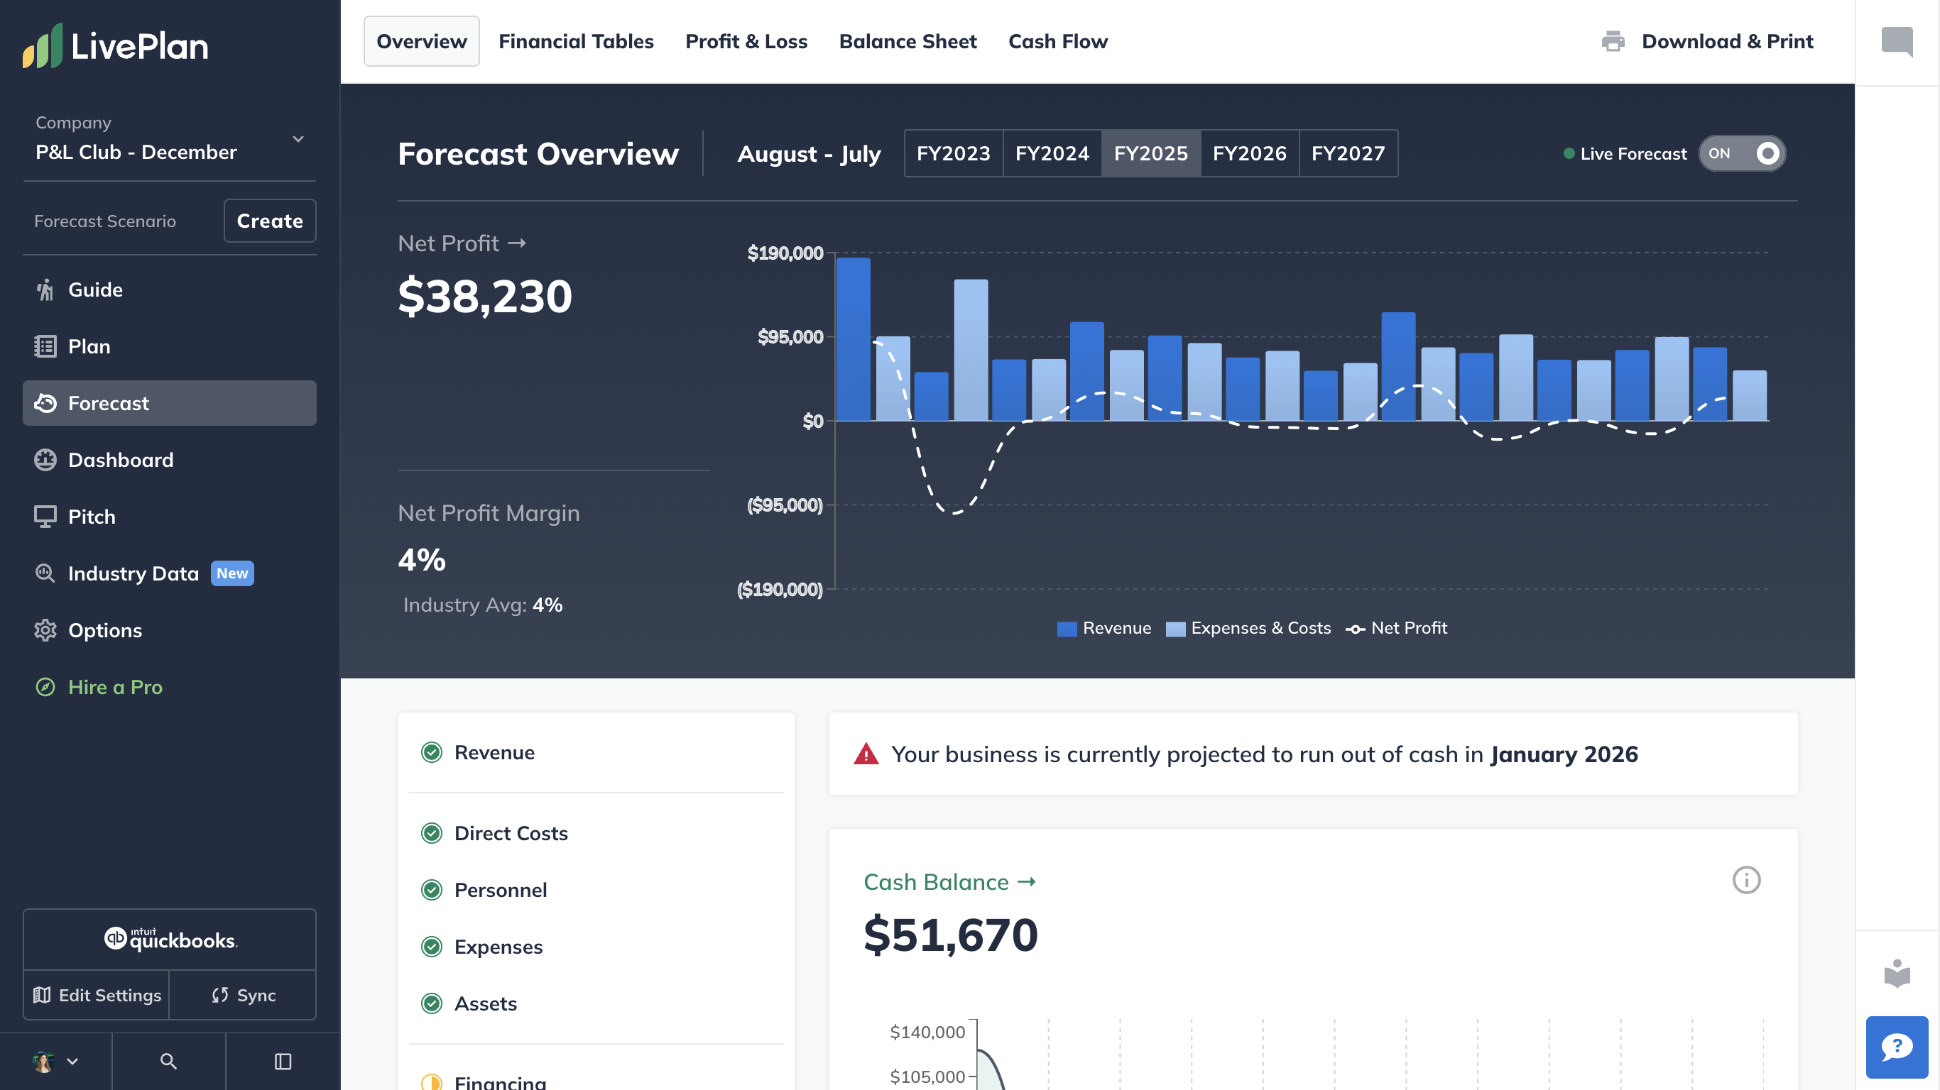
Task: Toggle the Live Forecast ON switch
Action: click(x=1742, y=153)
